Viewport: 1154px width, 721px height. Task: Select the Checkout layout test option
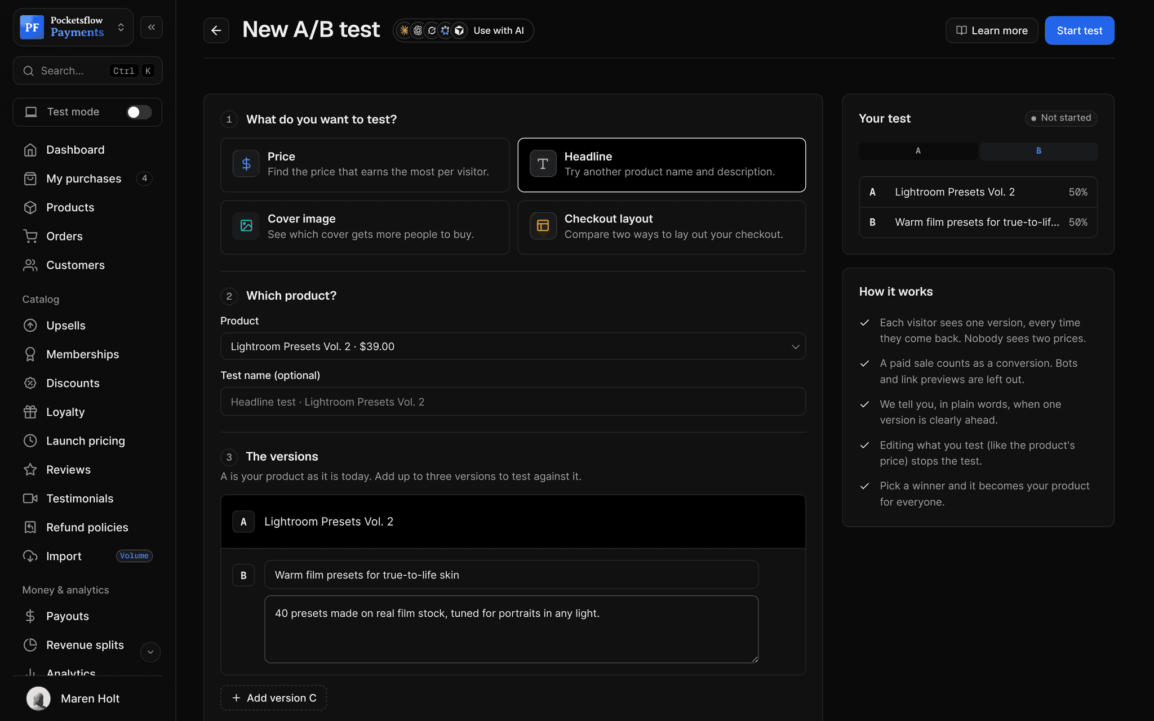tap(662, 227)
